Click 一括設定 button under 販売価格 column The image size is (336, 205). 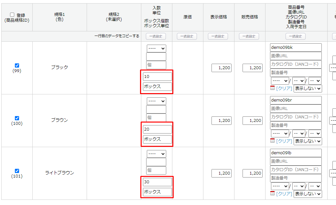249,37
